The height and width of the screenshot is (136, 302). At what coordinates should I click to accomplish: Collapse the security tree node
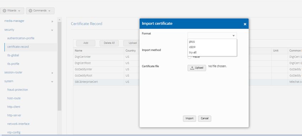click(52, 30)
